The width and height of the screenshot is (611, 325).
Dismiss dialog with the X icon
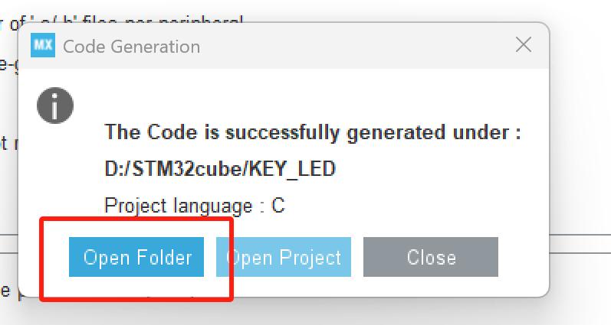524,45
